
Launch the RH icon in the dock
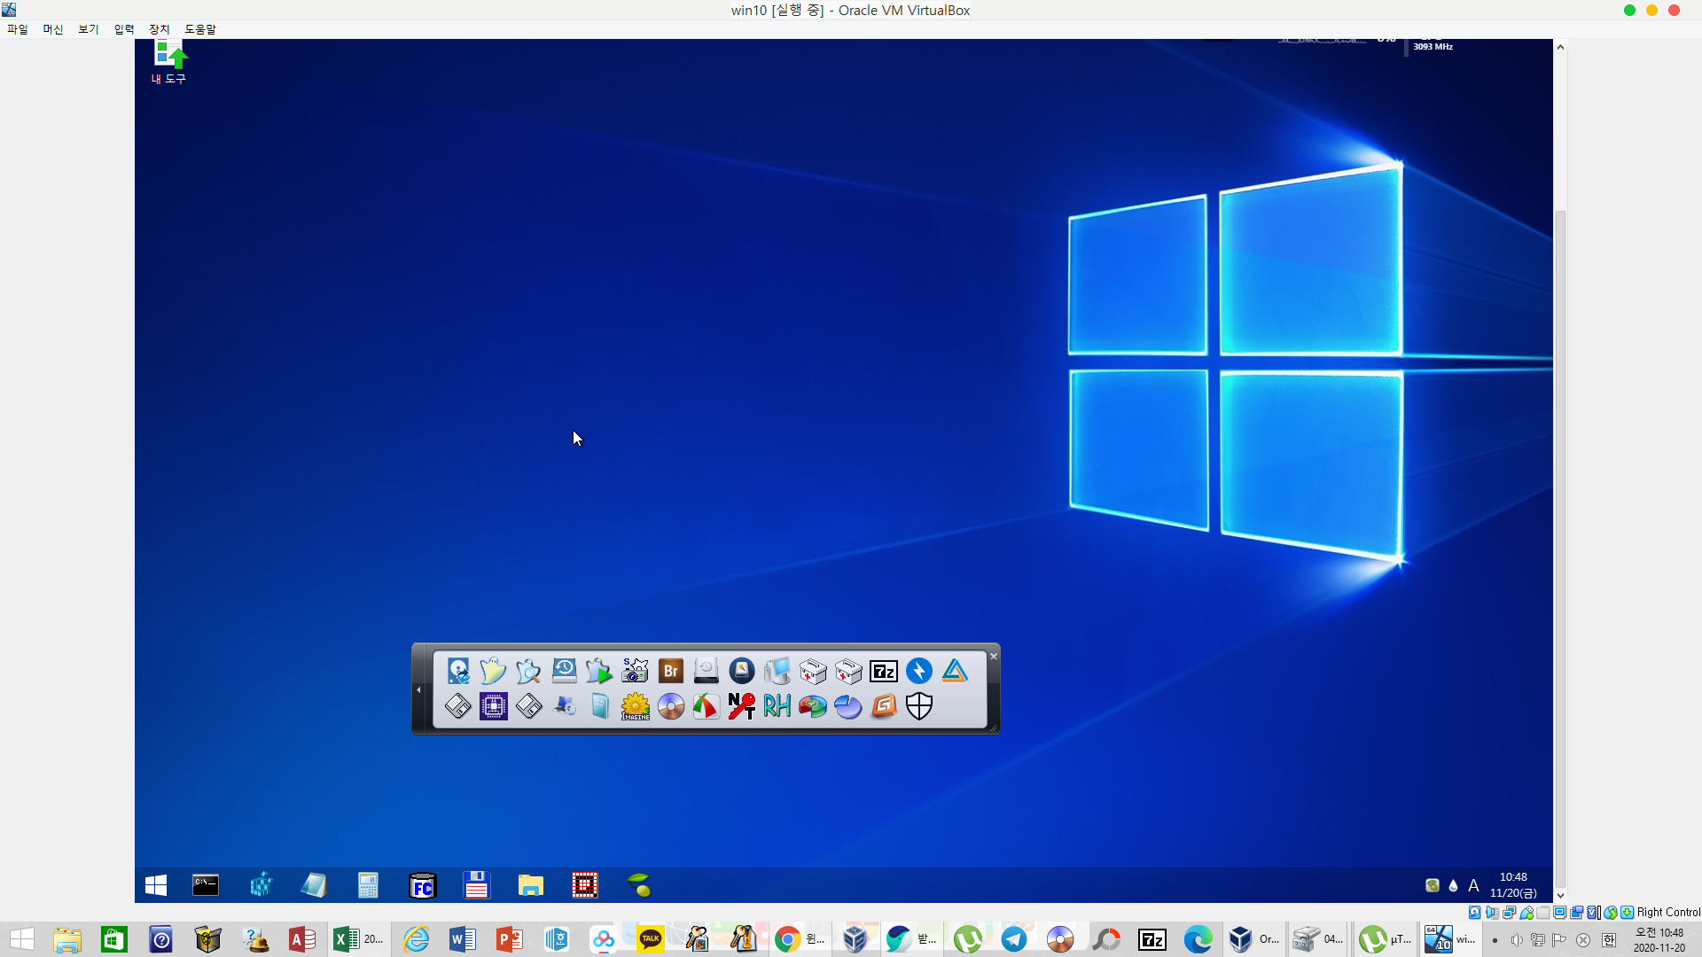(777, 706)
